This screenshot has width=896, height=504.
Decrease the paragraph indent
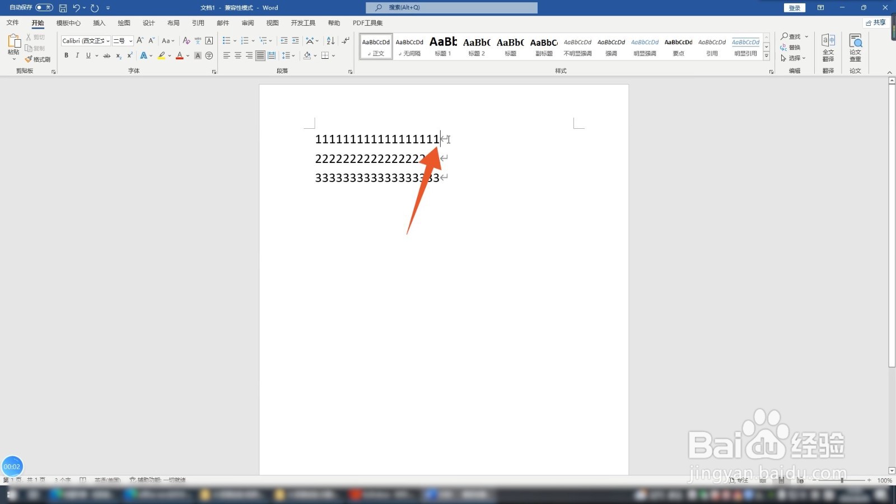[284, 40]
